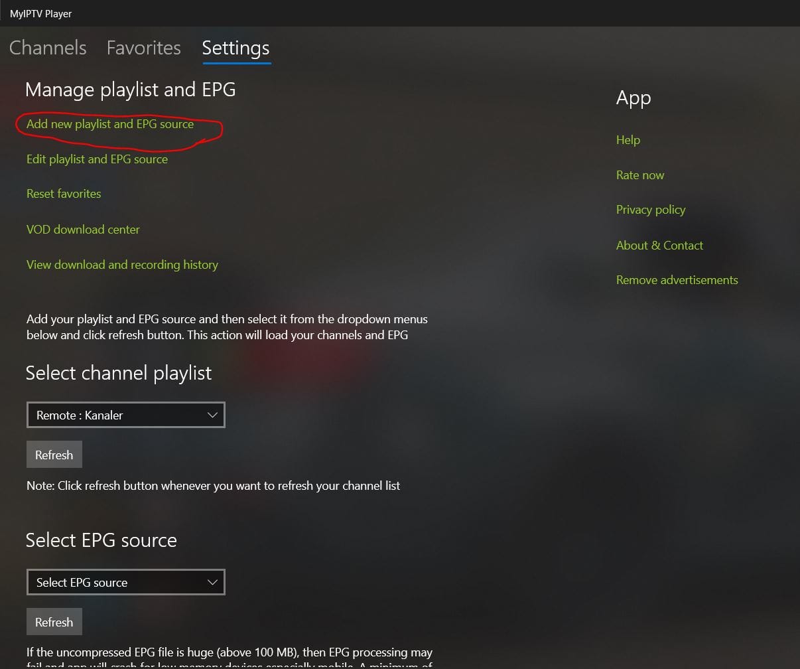Open the VOD download center
This screenshot has width=800, height=669.
point(83,230)
